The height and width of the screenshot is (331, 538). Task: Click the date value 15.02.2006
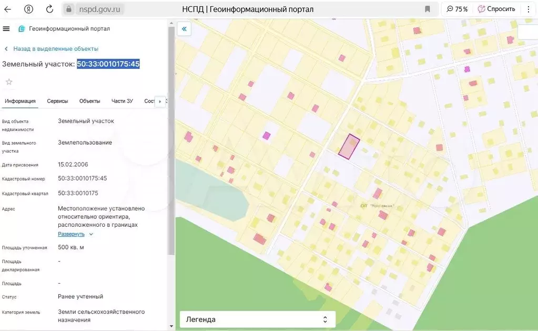(x=73, y=165)
